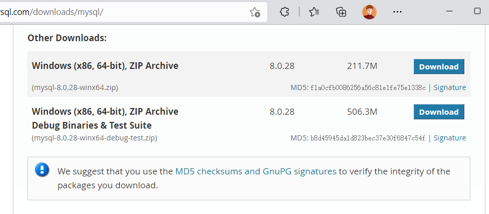Open the Favorites list icon
The image size is (489, 214).
314,12
